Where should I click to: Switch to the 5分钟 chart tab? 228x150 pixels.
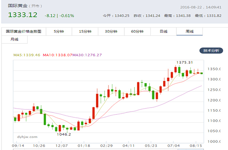click(x=59, y=31)
